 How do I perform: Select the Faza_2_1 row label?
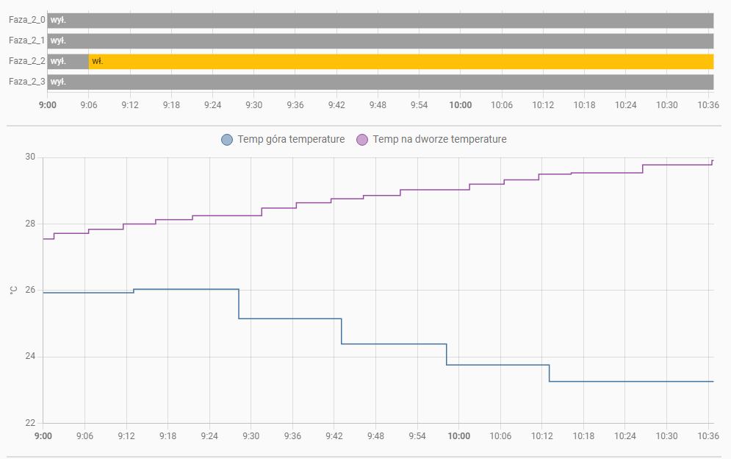click(x=26, y=41)
